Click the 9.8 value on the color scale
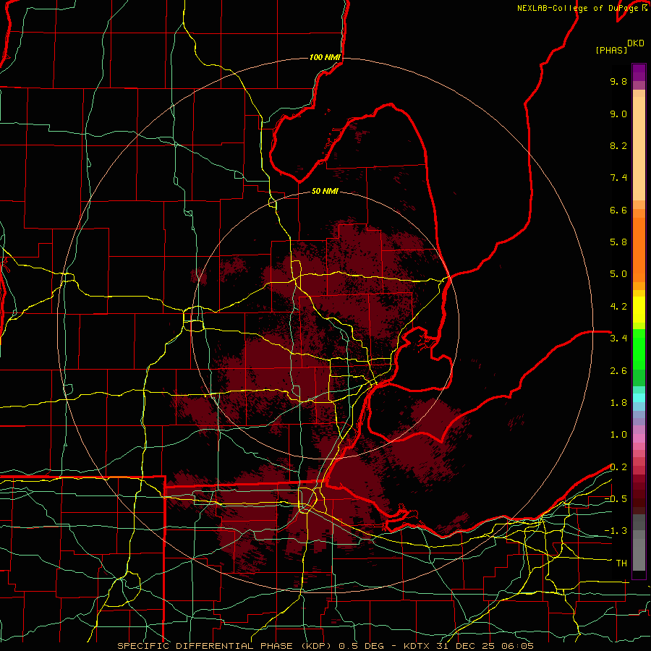The image size is (651, 651). pos(618,81)
